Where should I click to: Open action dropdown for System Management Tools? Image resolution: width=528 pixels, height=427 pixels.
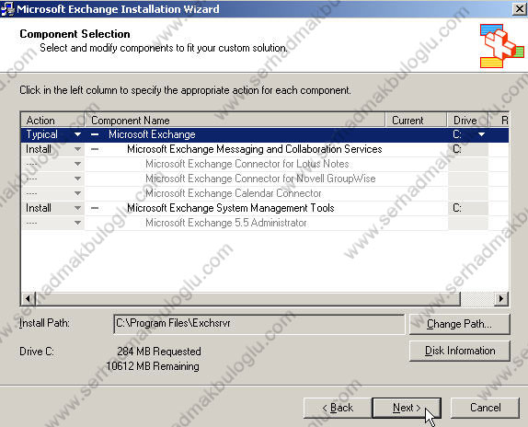77,208
